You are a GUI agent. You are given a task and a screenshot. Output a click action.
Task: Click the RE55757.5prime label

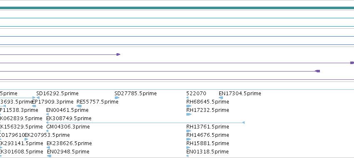coord(97,102)
